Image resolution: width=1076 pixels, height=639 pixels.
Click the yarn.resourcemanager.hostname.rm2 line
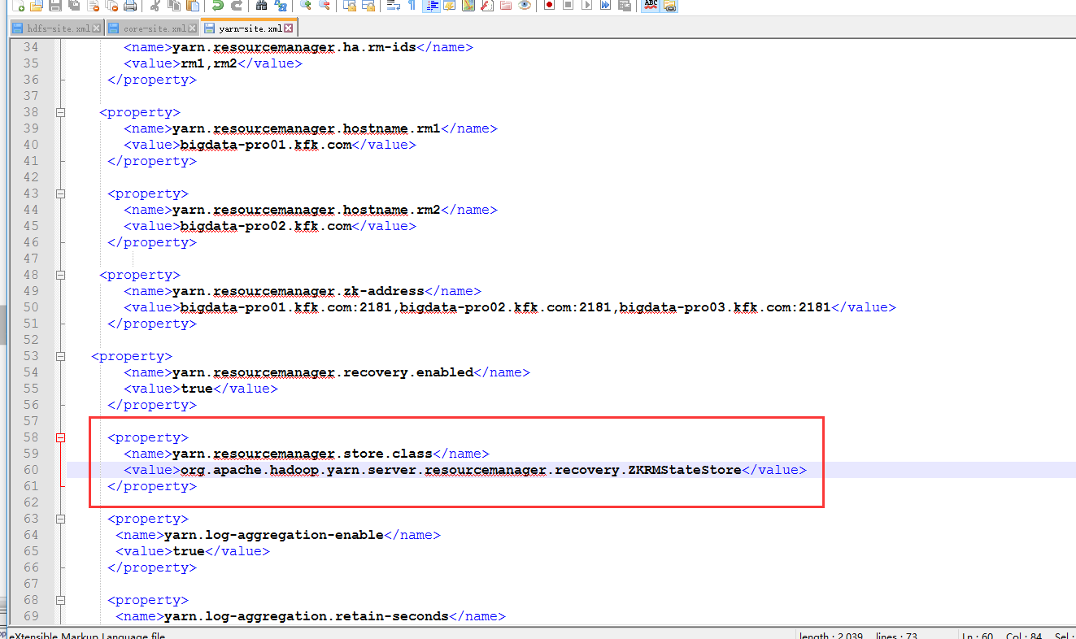310,210
